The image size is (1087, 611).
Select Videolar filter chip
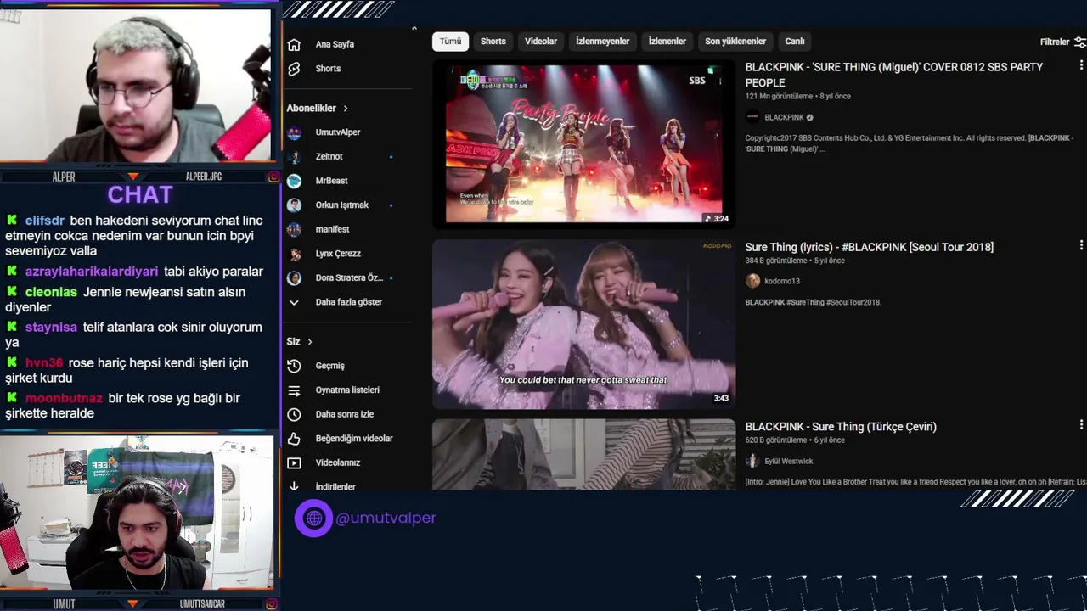coord(541,42)
